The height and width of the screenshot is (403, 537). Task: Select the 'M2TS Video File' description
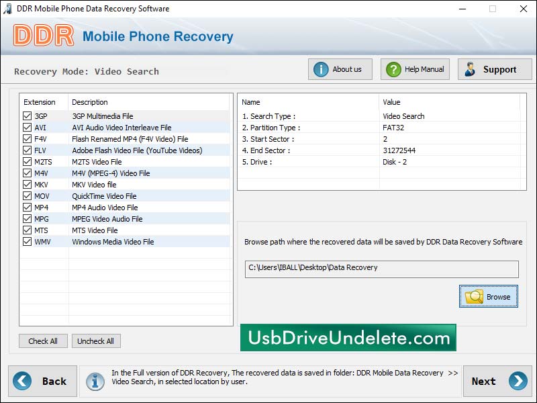[97, 162]
